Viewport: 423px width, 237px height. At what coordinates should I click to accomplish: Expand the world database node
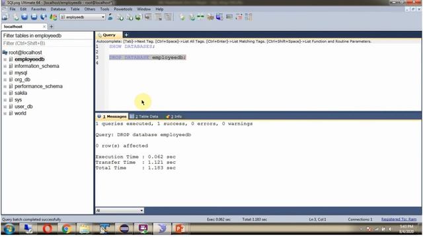(5, 113)
